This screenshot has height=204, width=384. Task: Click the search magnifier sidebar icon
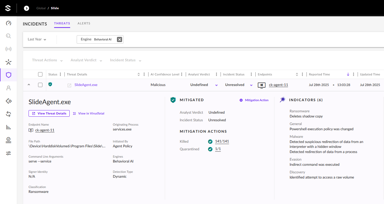tap(8, 36)
